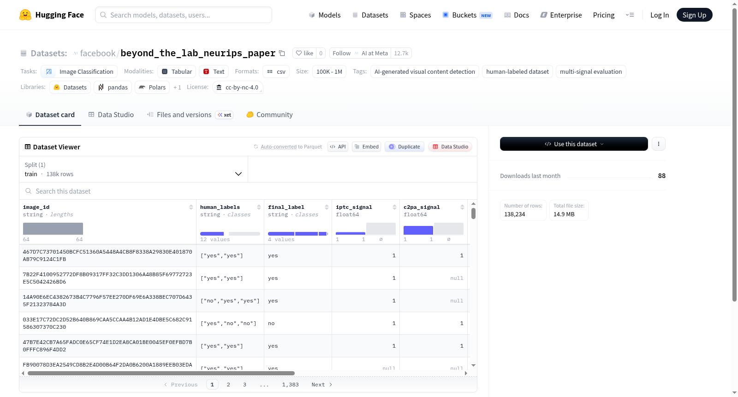Image resolution: width=738 pixels, height=397 pixels.
Task: Click the multi-signal evaluation tag
Action: tap(591, 71)
